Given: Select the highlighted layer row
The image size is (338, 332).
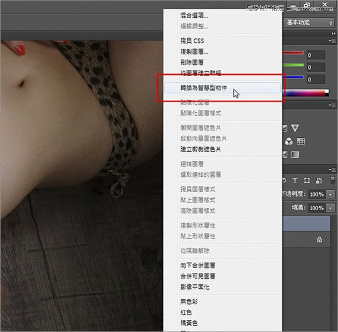Looking at the screenshot, I should point(306,223).
